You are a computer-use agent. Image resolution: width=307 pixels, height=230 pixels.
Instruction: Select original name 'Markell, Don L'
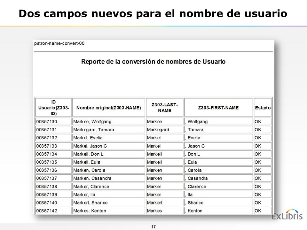click(x=109, y=154)
